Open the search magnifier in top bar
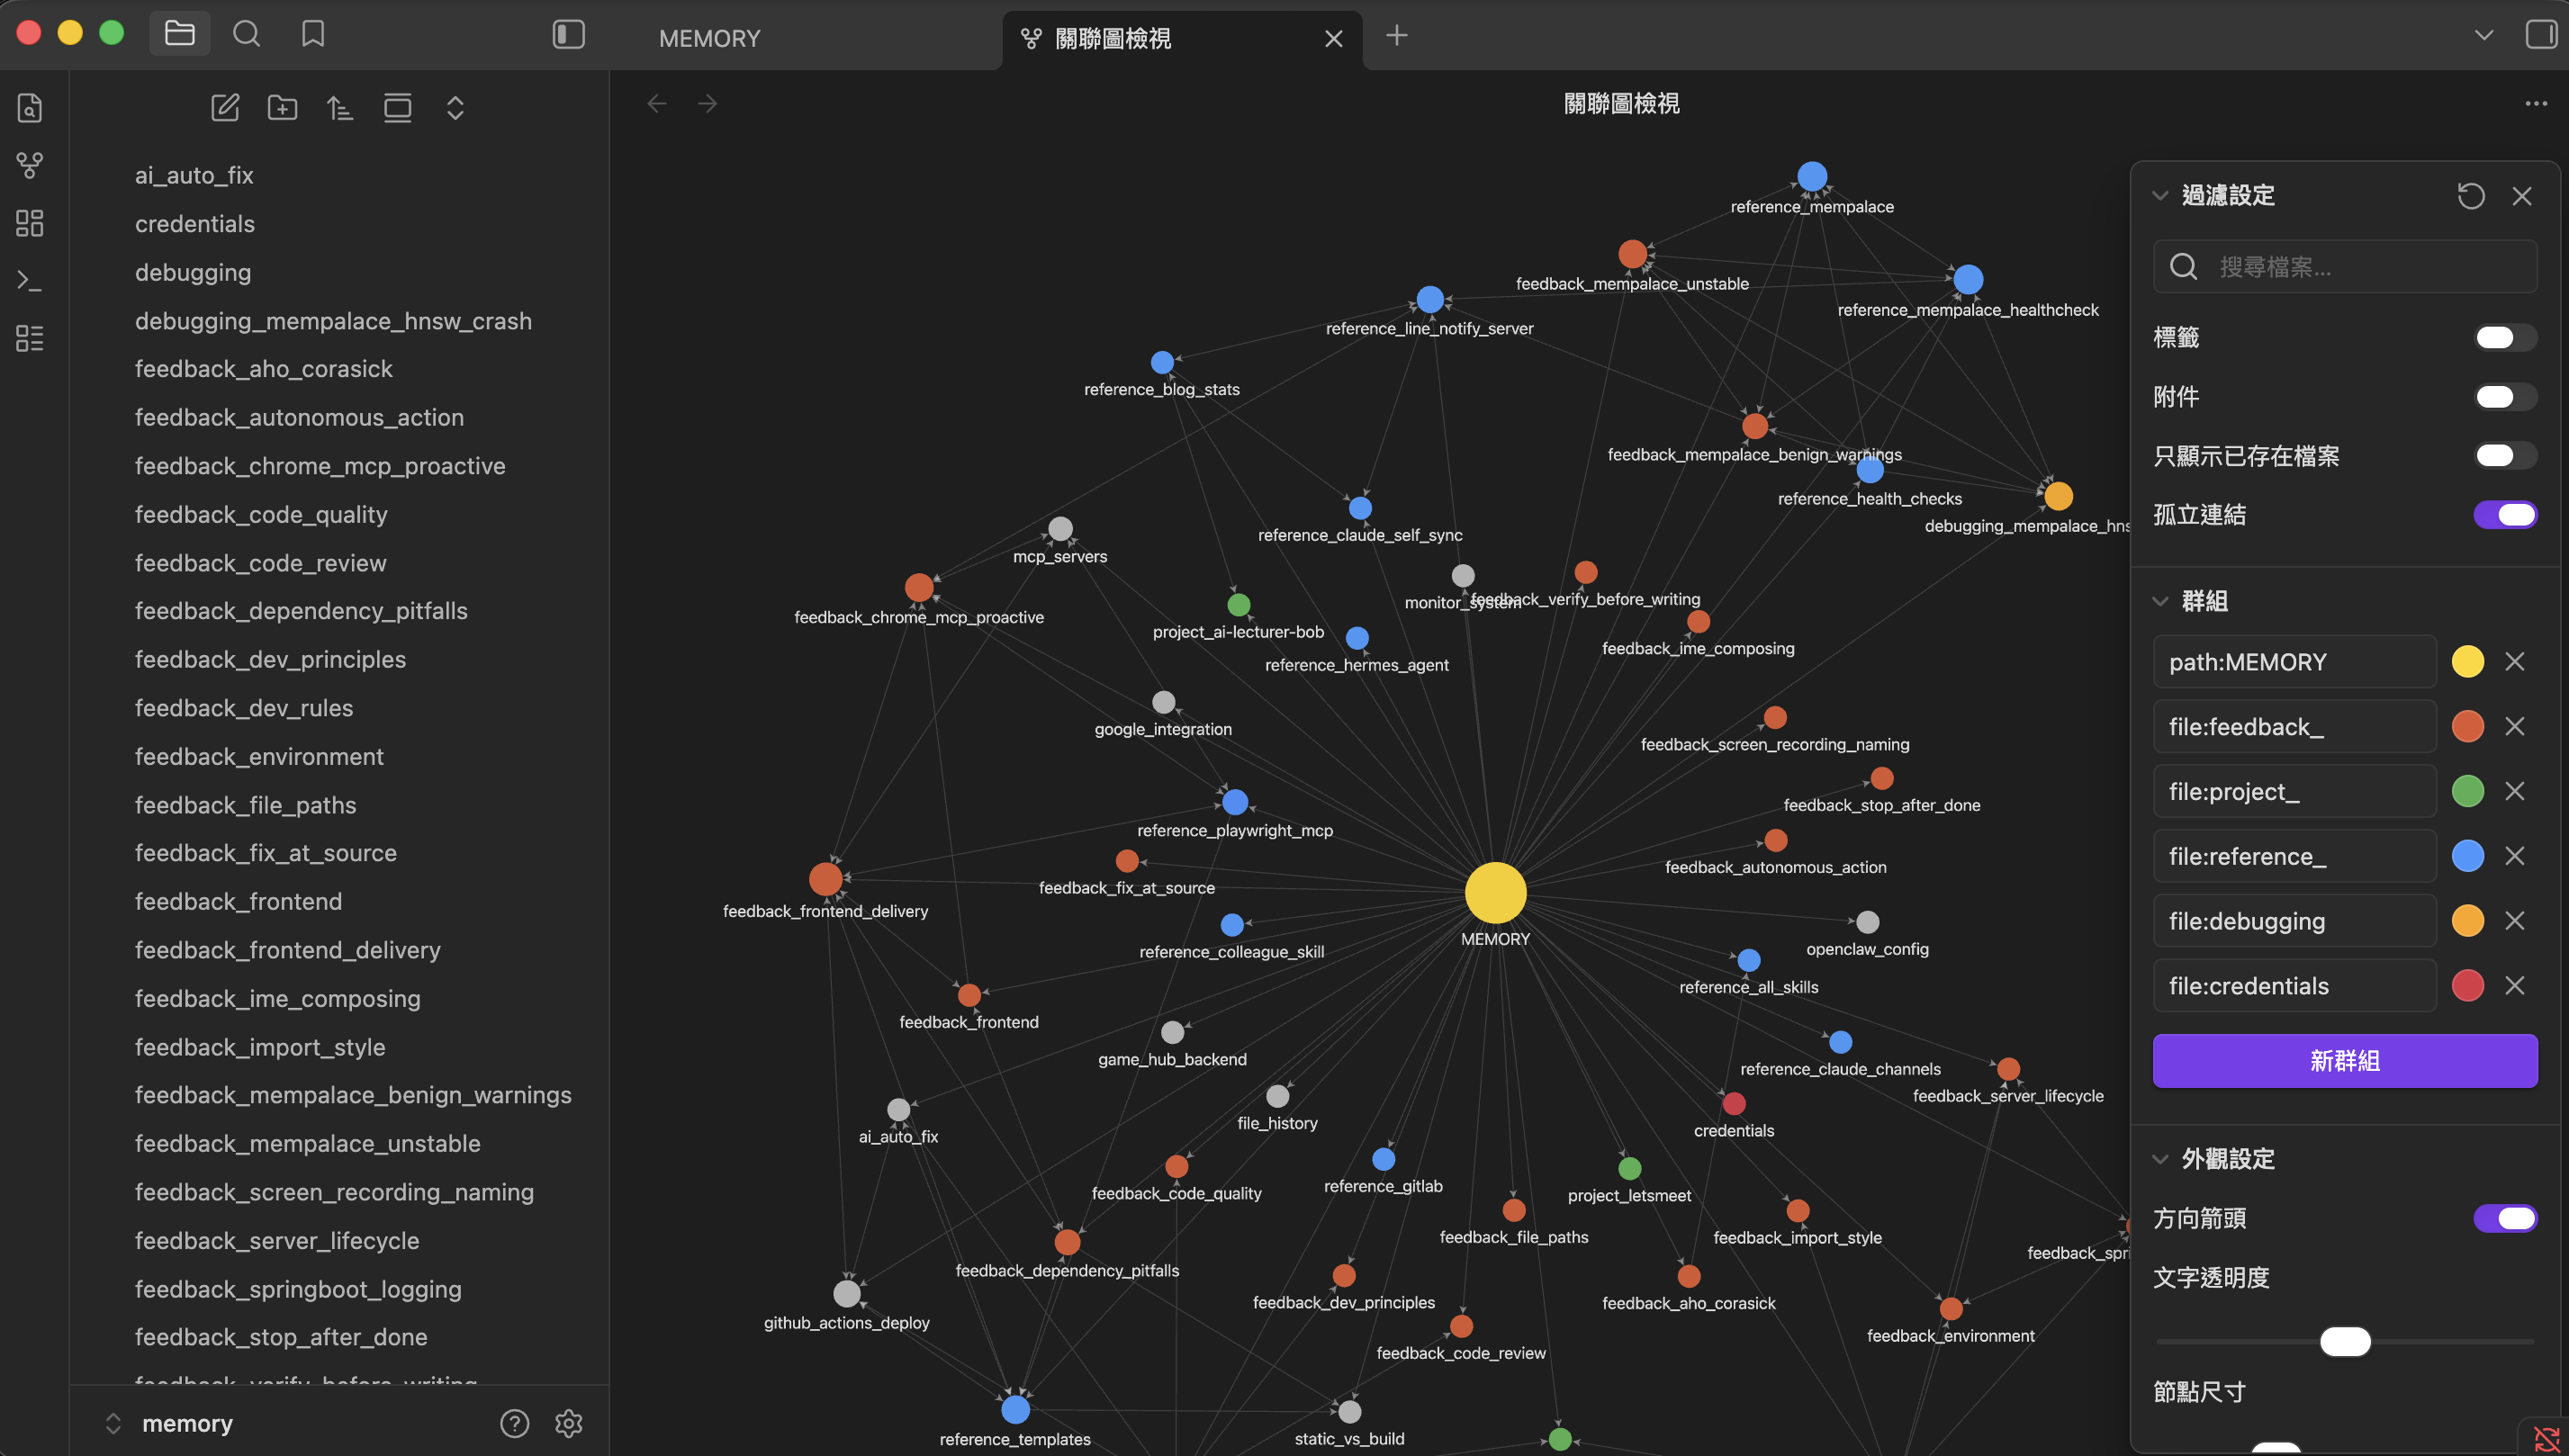Viewport: 2569px width, 1456px height. pyautogui.click(x=246, y=34)
